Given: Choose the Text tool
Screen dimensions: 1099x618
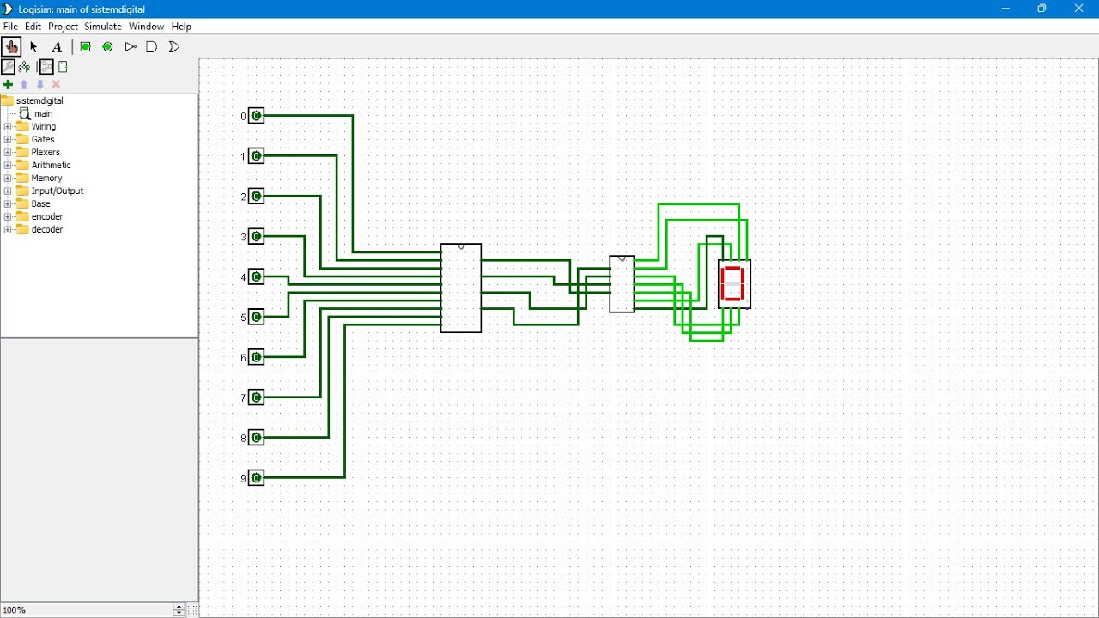Looking at the screenshot, I should click(57, 47).
